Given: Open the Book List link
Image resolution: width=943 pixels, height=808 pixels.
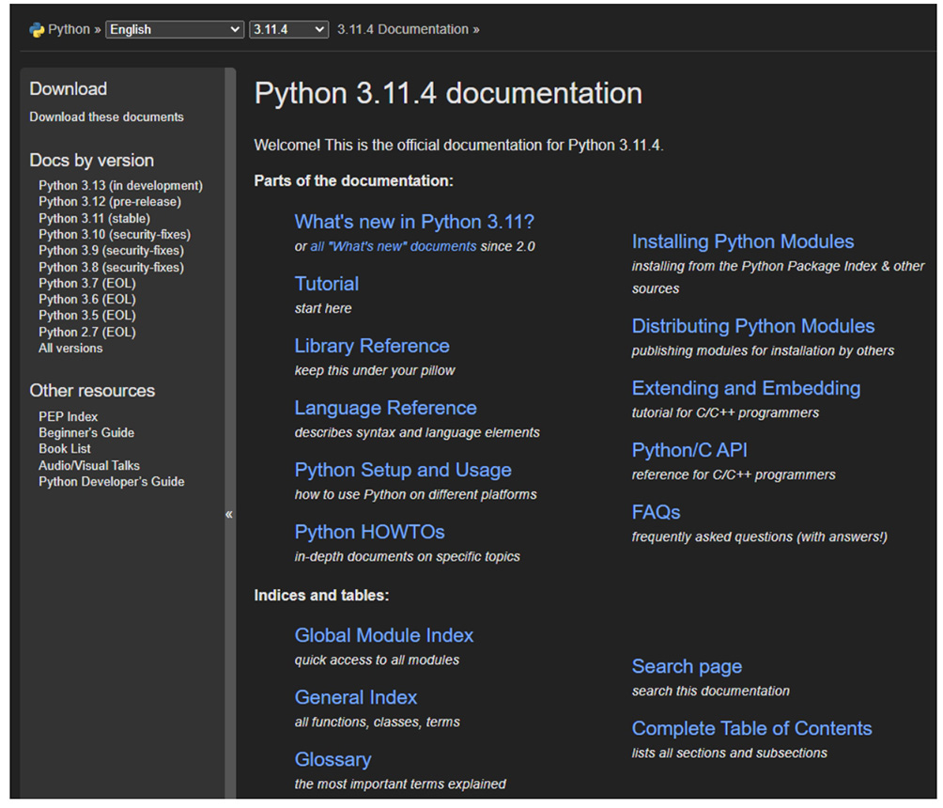Looking at the screenshot, I should coord(65,449).
